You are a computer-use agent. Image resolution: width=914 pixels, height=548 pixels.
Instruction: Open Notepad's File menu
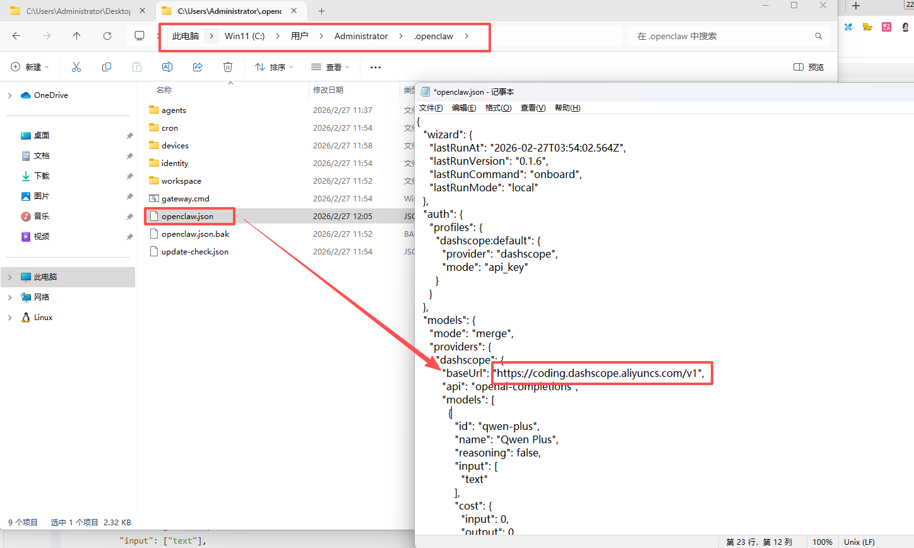click(430, 108)
